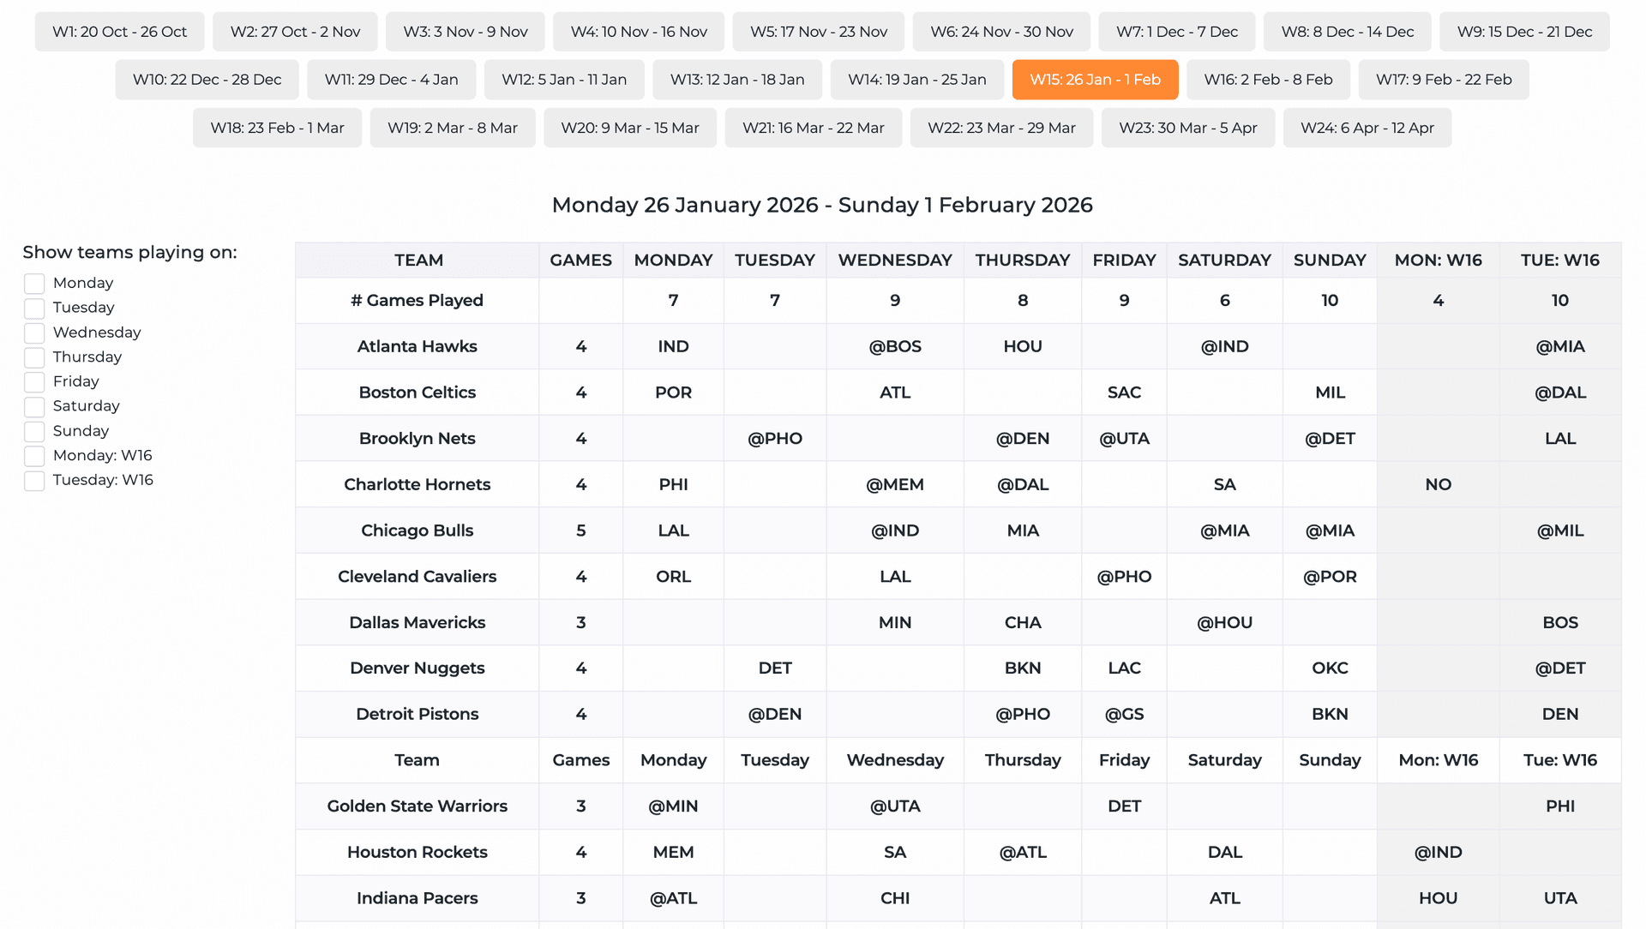The height and width of the screenshot is (929, 1646).
Task: Click the GAMES column header
Action: coord(580,260)
